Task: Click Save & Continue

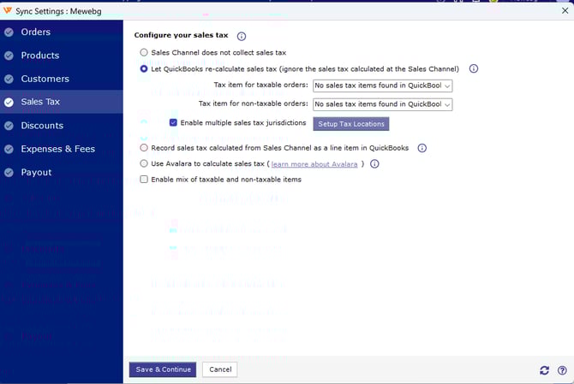Action: [163, 369]
